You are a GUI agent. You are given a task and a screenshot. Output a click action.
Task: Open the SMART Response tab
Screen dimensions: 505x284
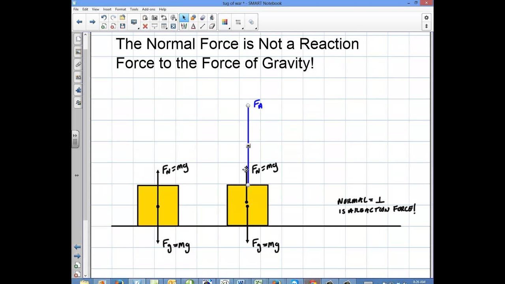78,103
